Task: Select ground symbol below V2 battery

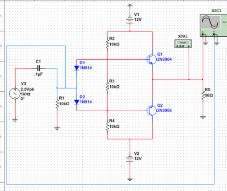Action: click(130, 180)
